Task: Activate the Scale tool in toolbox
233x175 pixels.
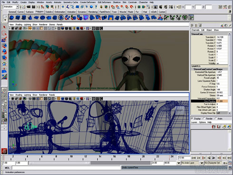Action: pyautogui.click(x=4, y=58)
